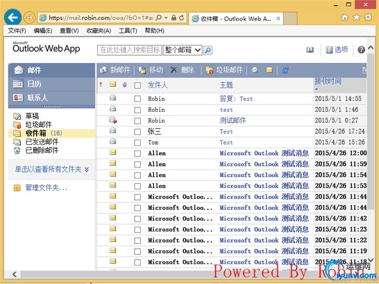The width and height of the screenshot is (379, 284).
Task: Check the box for Robin 答复: Test mail
Action: point(137,99)
